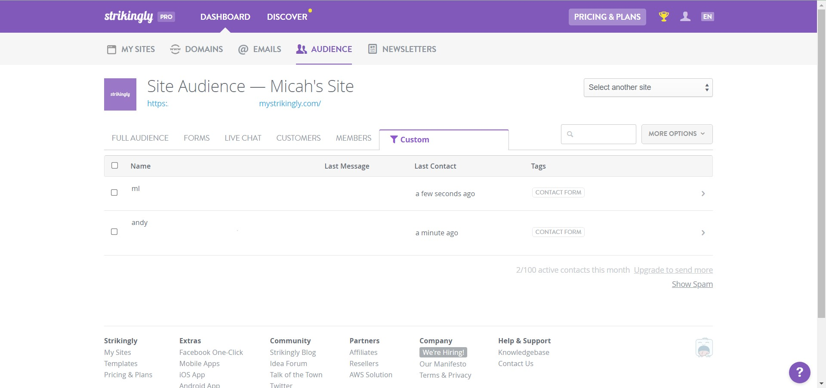Viewport: 826px width, 388px height.
Task: Open the purple help question mark button
Action: 799,372
